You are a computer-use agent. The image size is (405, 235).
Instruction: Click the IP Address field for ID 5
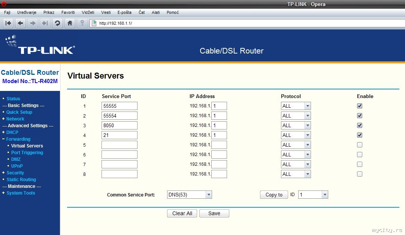(x=219, y=145)
